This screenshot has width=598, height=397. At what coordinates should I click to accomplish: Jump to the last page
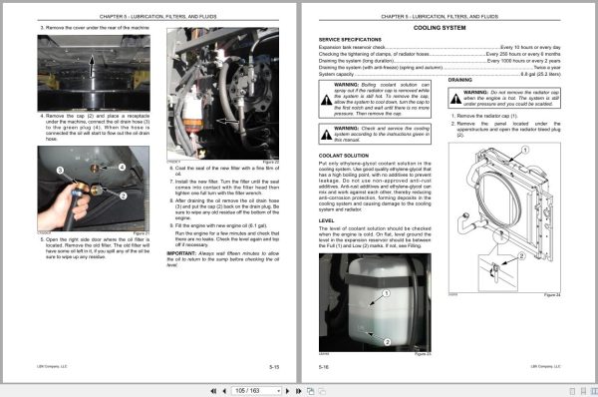click(x=299, y=391)
